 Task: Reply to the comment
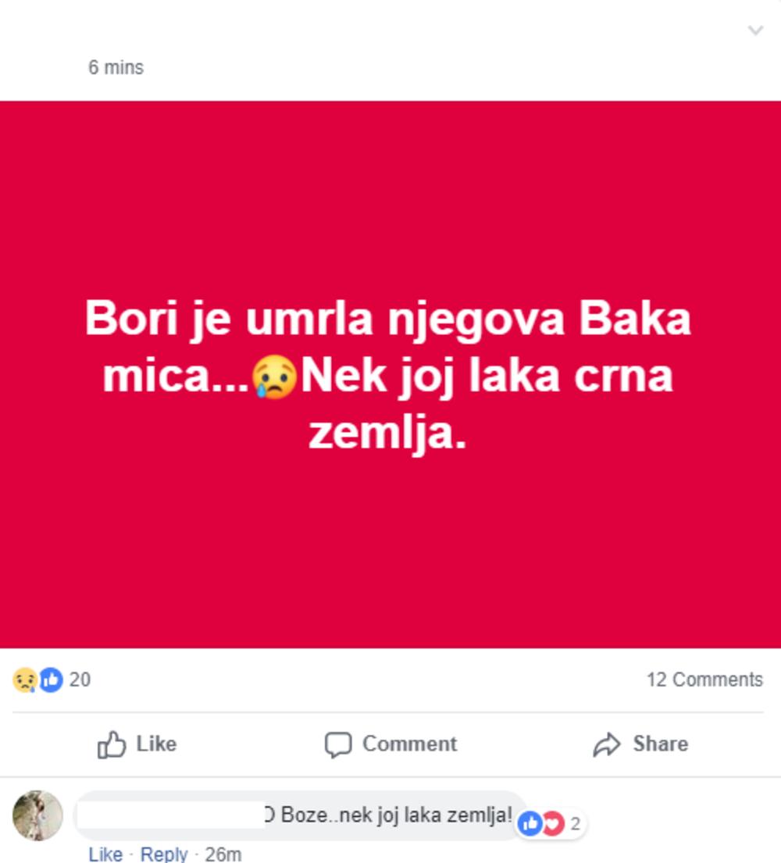tap(164, 854)
